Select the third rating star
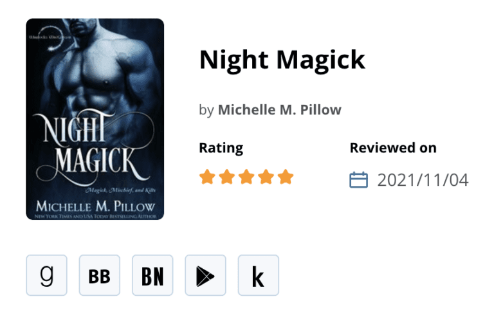 coord(246,177)
